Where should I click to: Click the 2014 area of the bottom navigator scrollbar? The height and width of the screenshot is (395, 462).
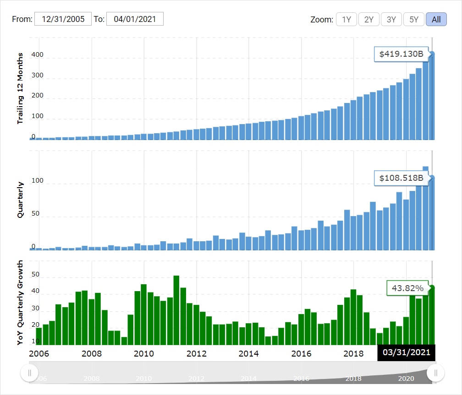click(248, 379)
